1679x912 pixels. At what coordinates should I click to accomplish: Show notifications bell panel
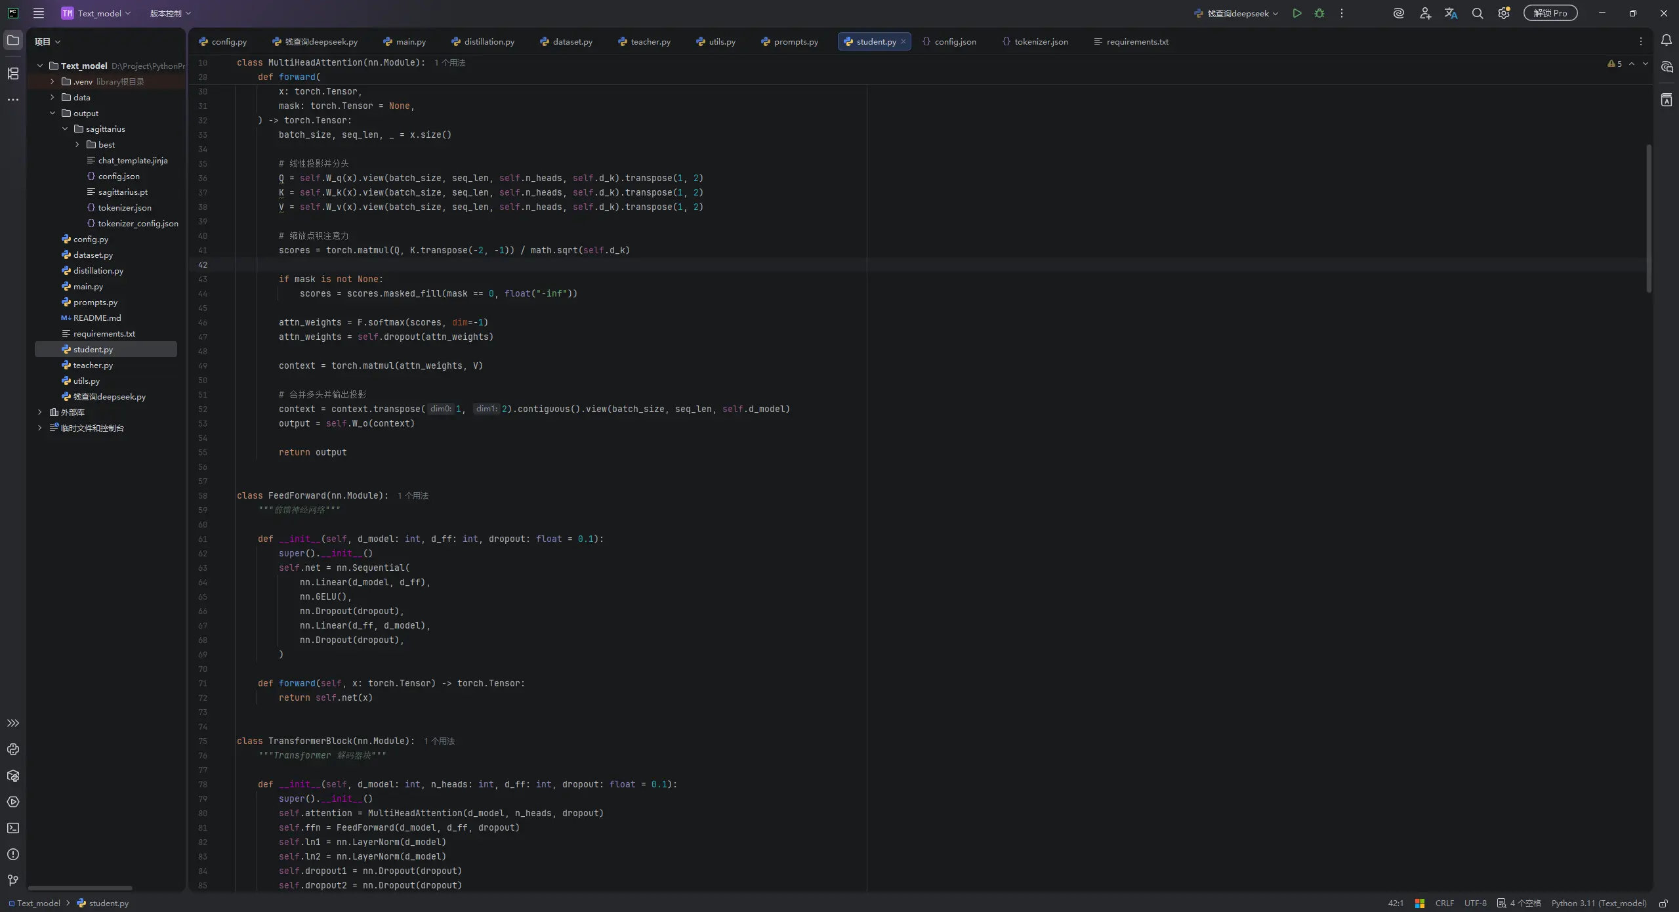[1666, 41]
